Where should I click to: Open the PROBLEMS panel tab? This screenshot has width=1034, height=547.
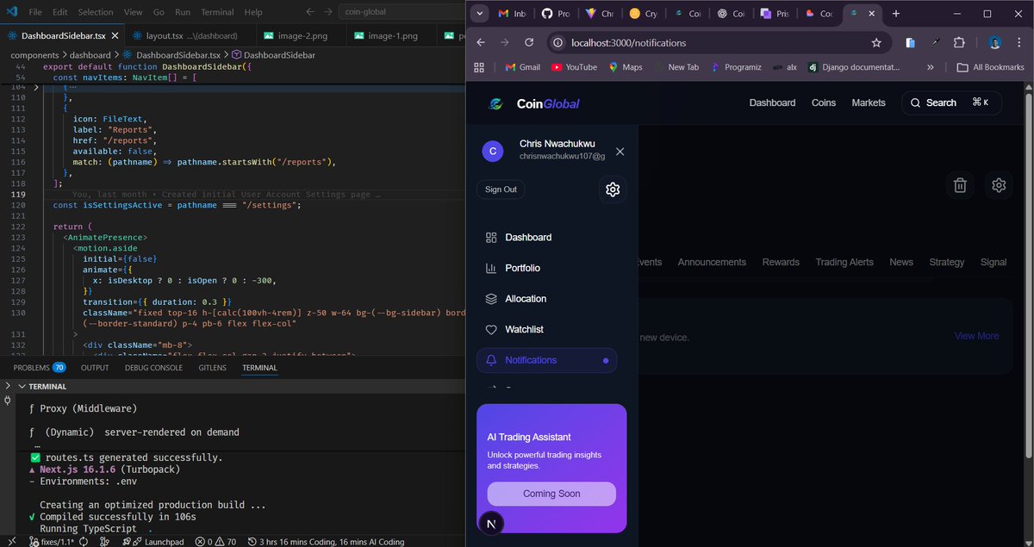coord(39,368)
